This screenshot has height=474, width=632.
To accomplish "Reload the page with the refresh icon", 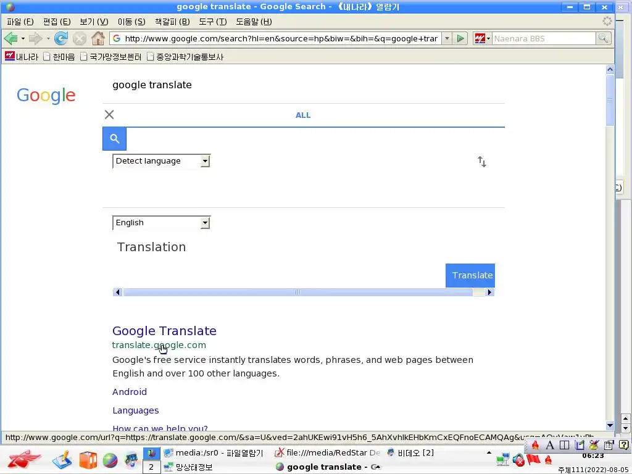I will click(61, 39).
